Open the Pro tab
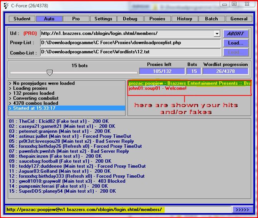 76,19
